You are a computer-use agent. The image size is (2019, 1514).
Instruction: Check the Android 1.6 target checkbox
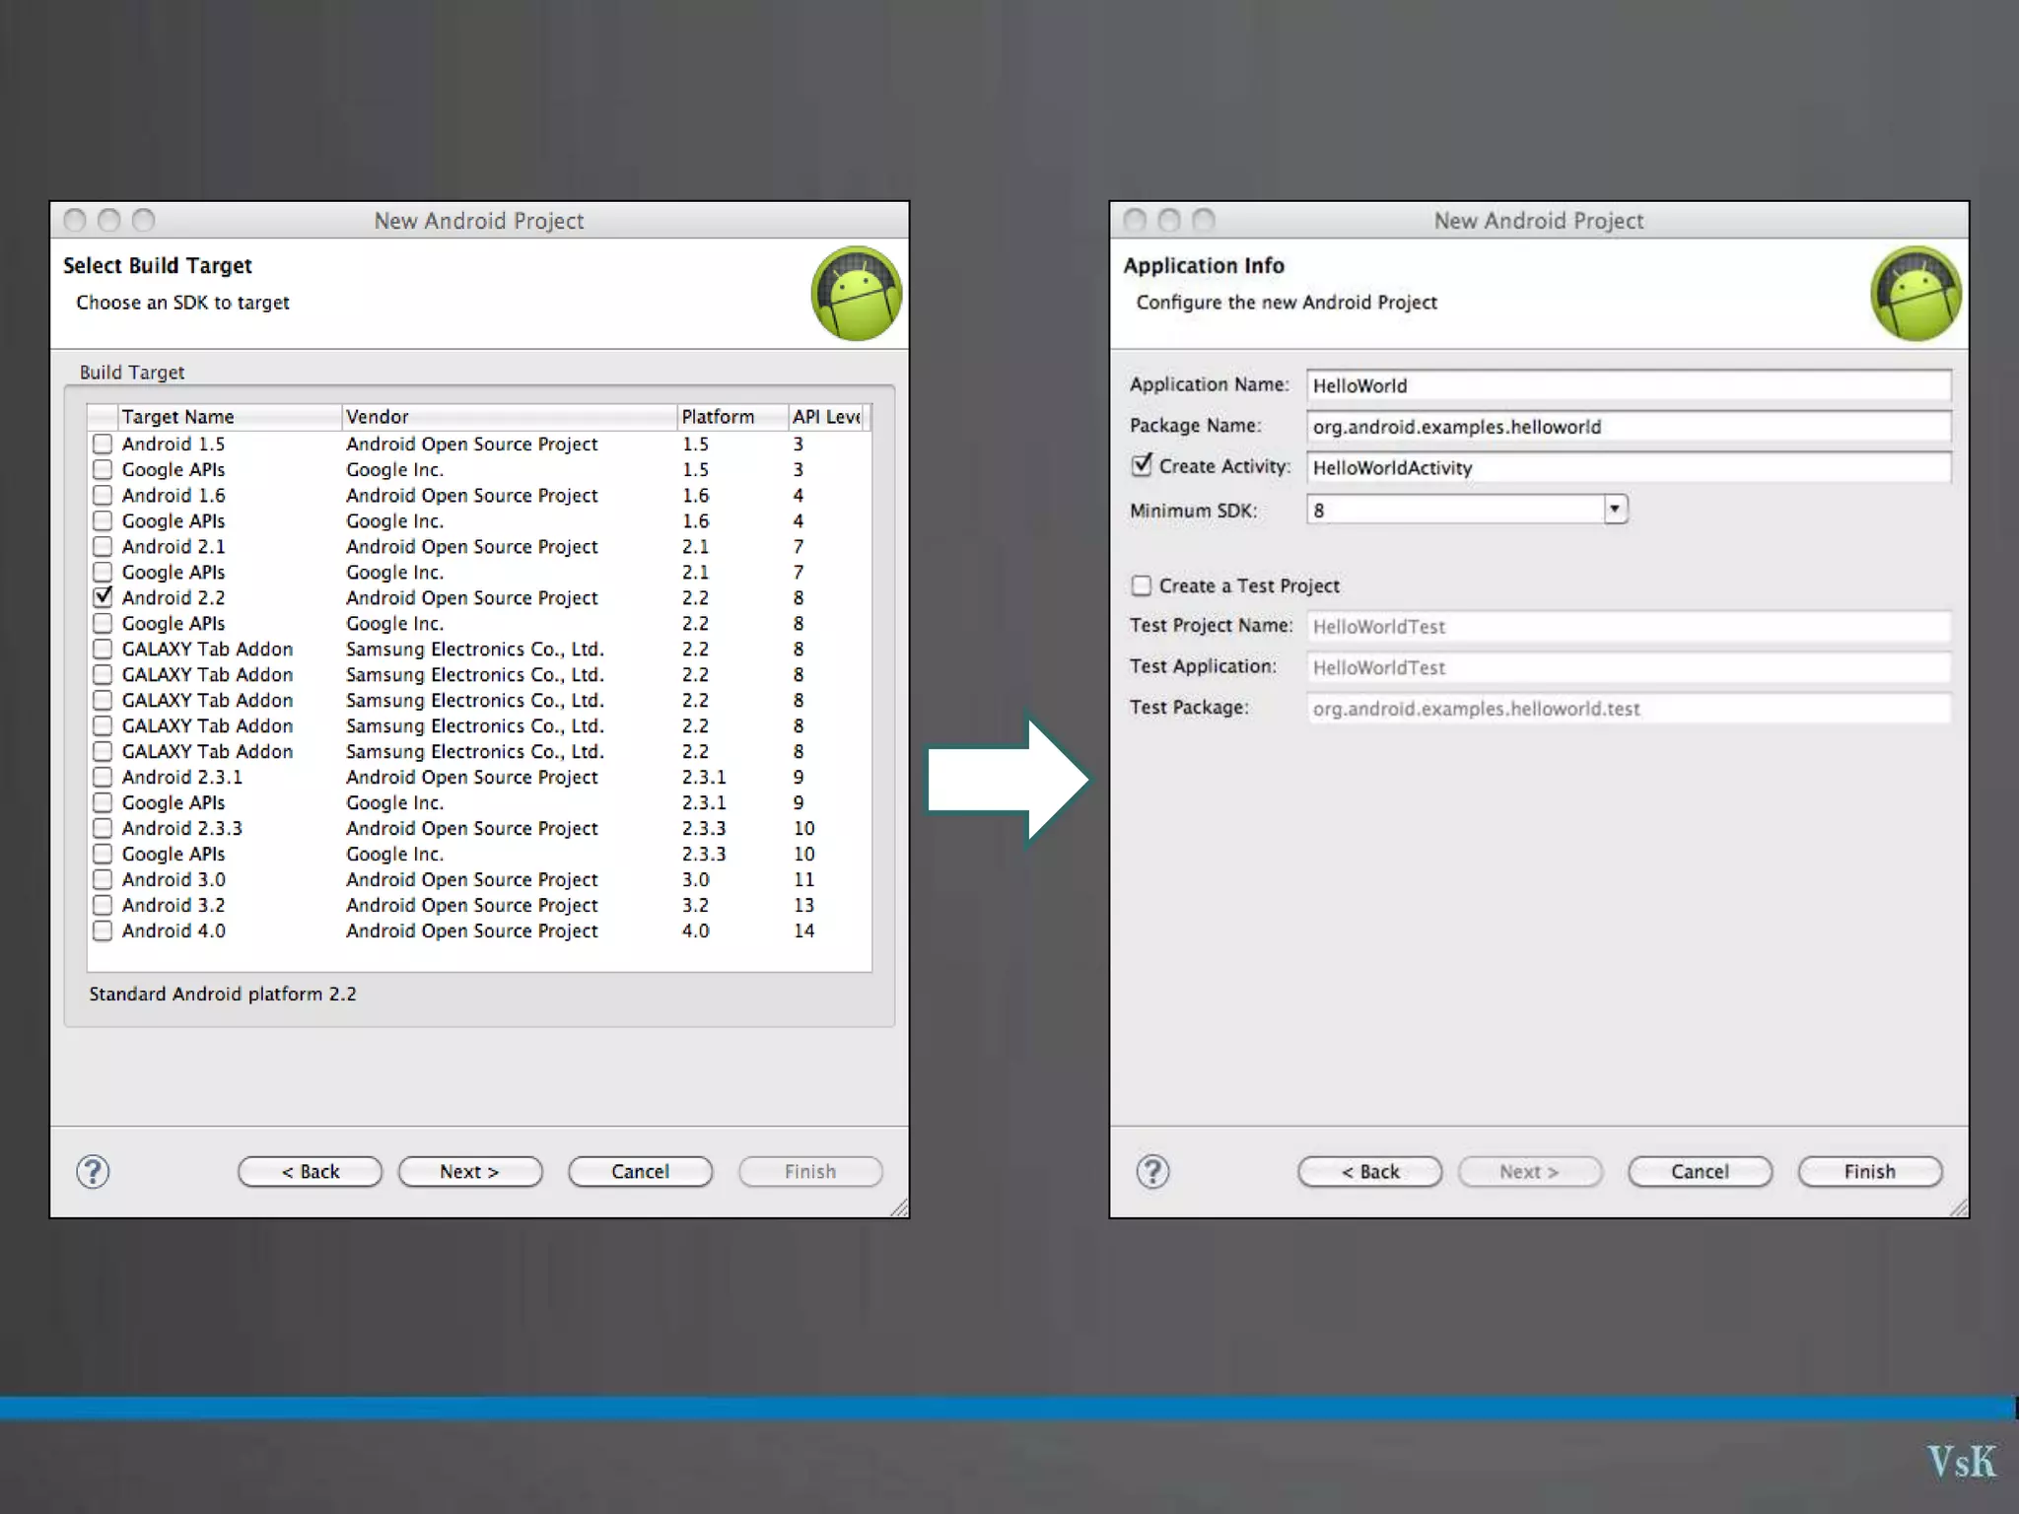pyautogui.click(x=103, y=495)
